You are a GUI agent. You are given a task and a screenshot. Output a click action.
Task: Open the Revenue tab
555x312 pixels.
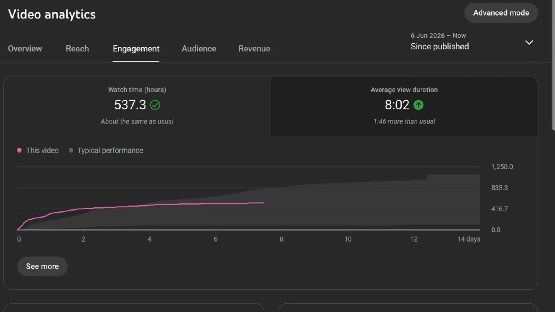(x=254, y=49)
